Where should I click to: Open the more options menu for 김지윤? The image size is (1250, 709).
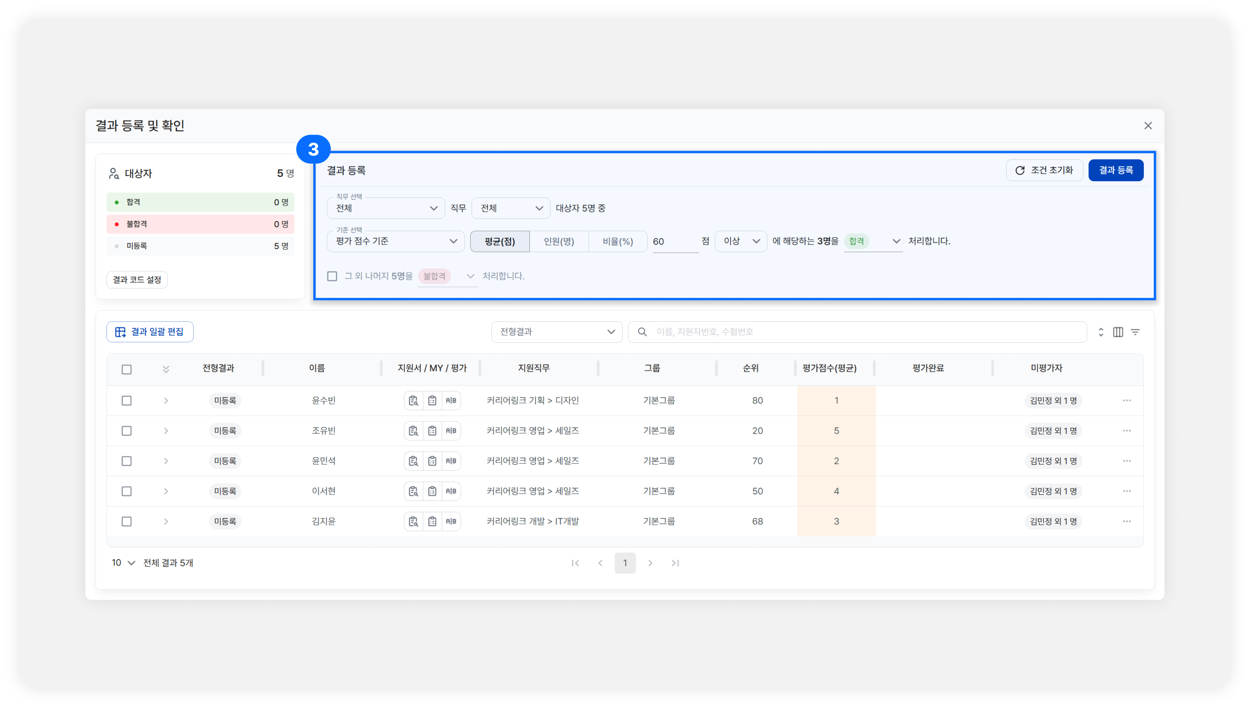tap(1127, 521)
